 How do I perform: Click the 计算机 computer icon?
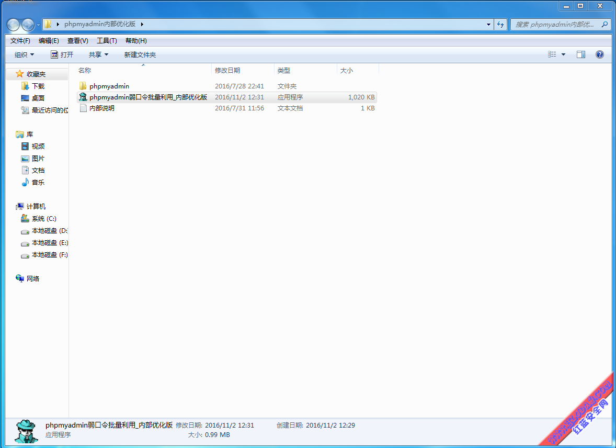point(20,207)
